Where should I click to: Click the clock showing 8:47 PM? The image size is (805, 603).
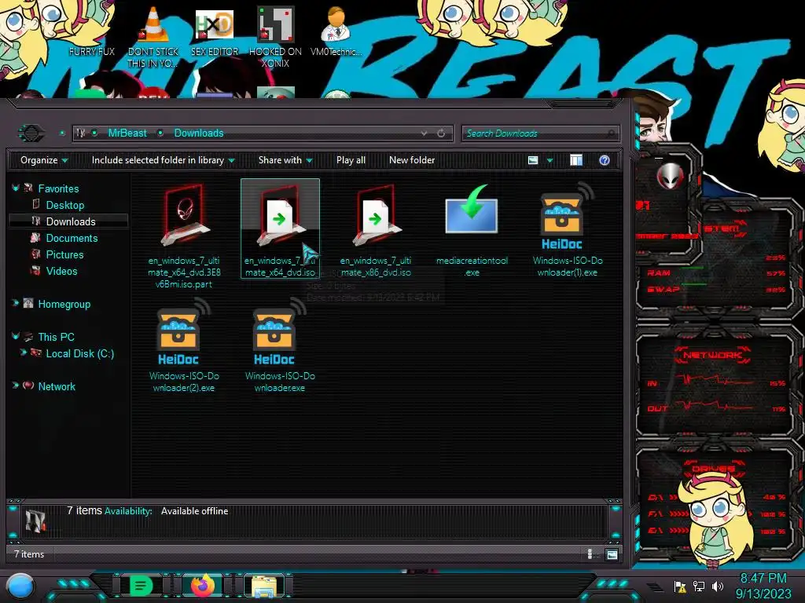click(x=763, y=578)
